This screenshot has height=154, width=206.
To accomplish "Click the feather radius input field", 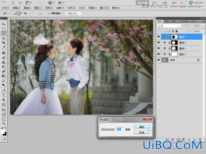I will (x=120, y=130).
